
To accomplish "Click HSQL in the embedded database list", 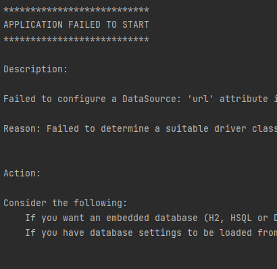I will pyautogui.click(x=241, y=218).
